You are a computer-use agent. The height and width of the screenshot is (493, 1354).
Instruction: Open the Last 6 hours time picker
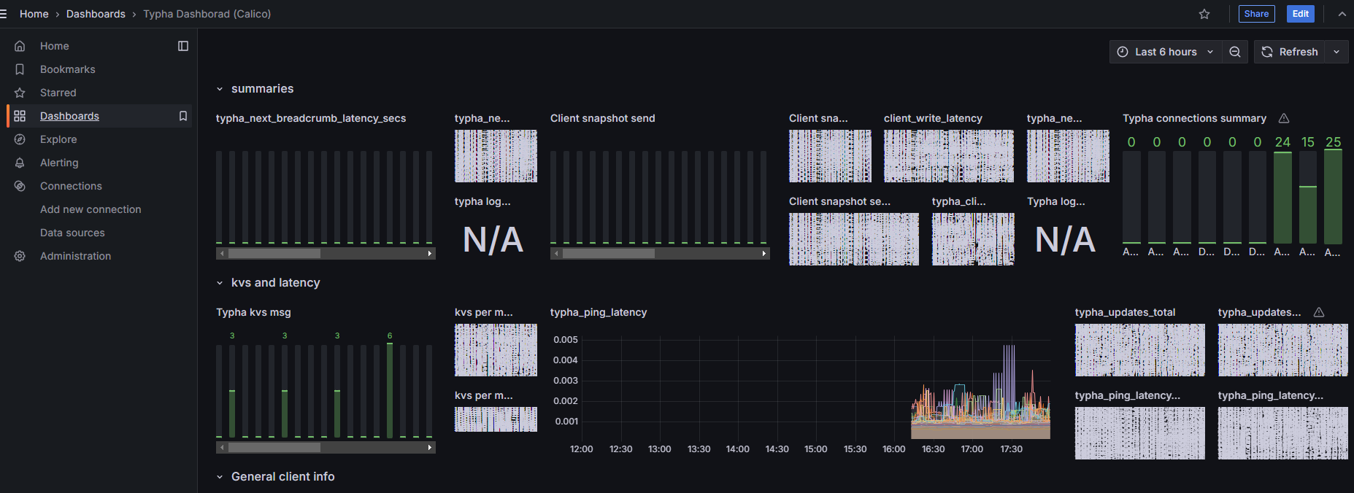1166,52
